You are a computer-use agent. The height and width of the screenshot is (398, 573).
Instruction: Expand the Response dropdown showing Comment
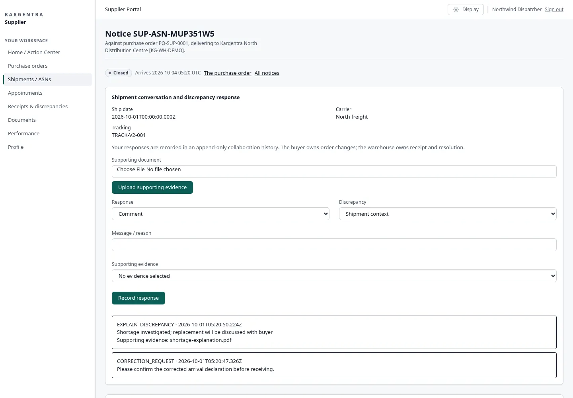click(220, 214)
